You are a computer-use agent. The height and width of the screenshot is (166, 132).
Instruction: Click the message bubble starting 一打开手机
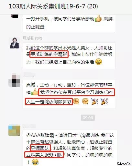point(69,23)
